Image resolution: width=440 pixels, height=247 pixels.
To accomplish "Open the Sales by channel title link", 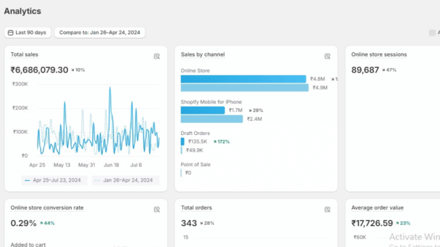I will [x=202, y=54].
